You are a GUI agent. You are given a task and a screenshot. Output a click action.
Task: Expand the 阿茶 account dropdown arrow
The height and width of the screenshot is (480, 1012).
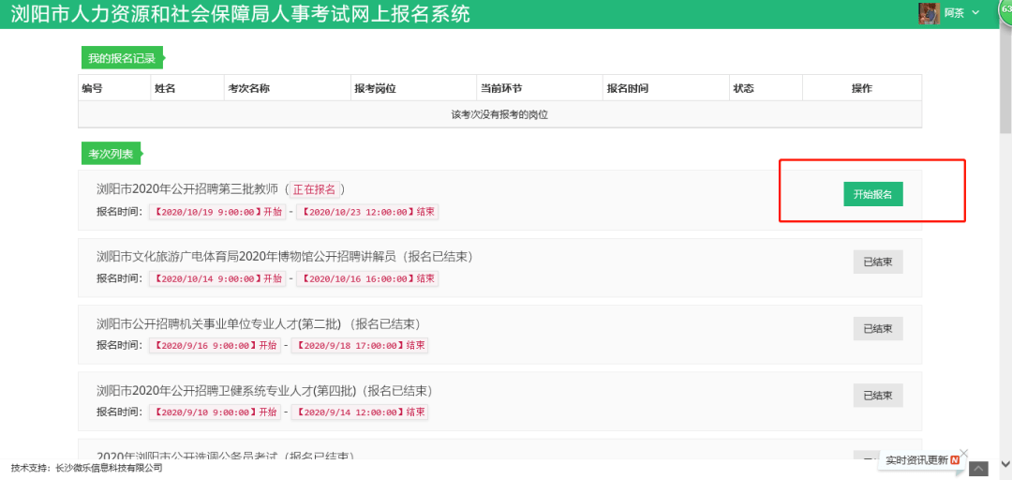(x=975, y=13)
